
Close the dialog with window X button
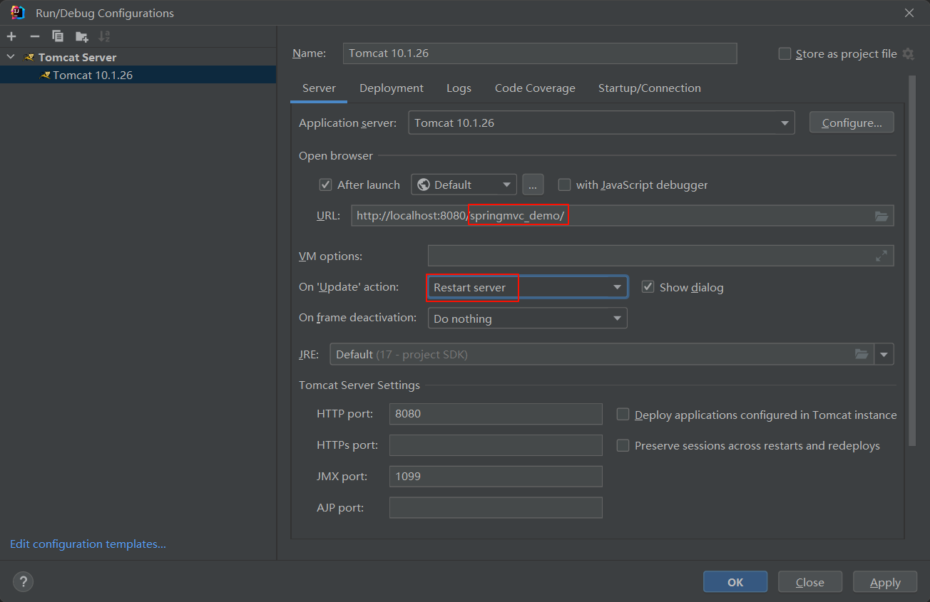(x=909, y=13)
